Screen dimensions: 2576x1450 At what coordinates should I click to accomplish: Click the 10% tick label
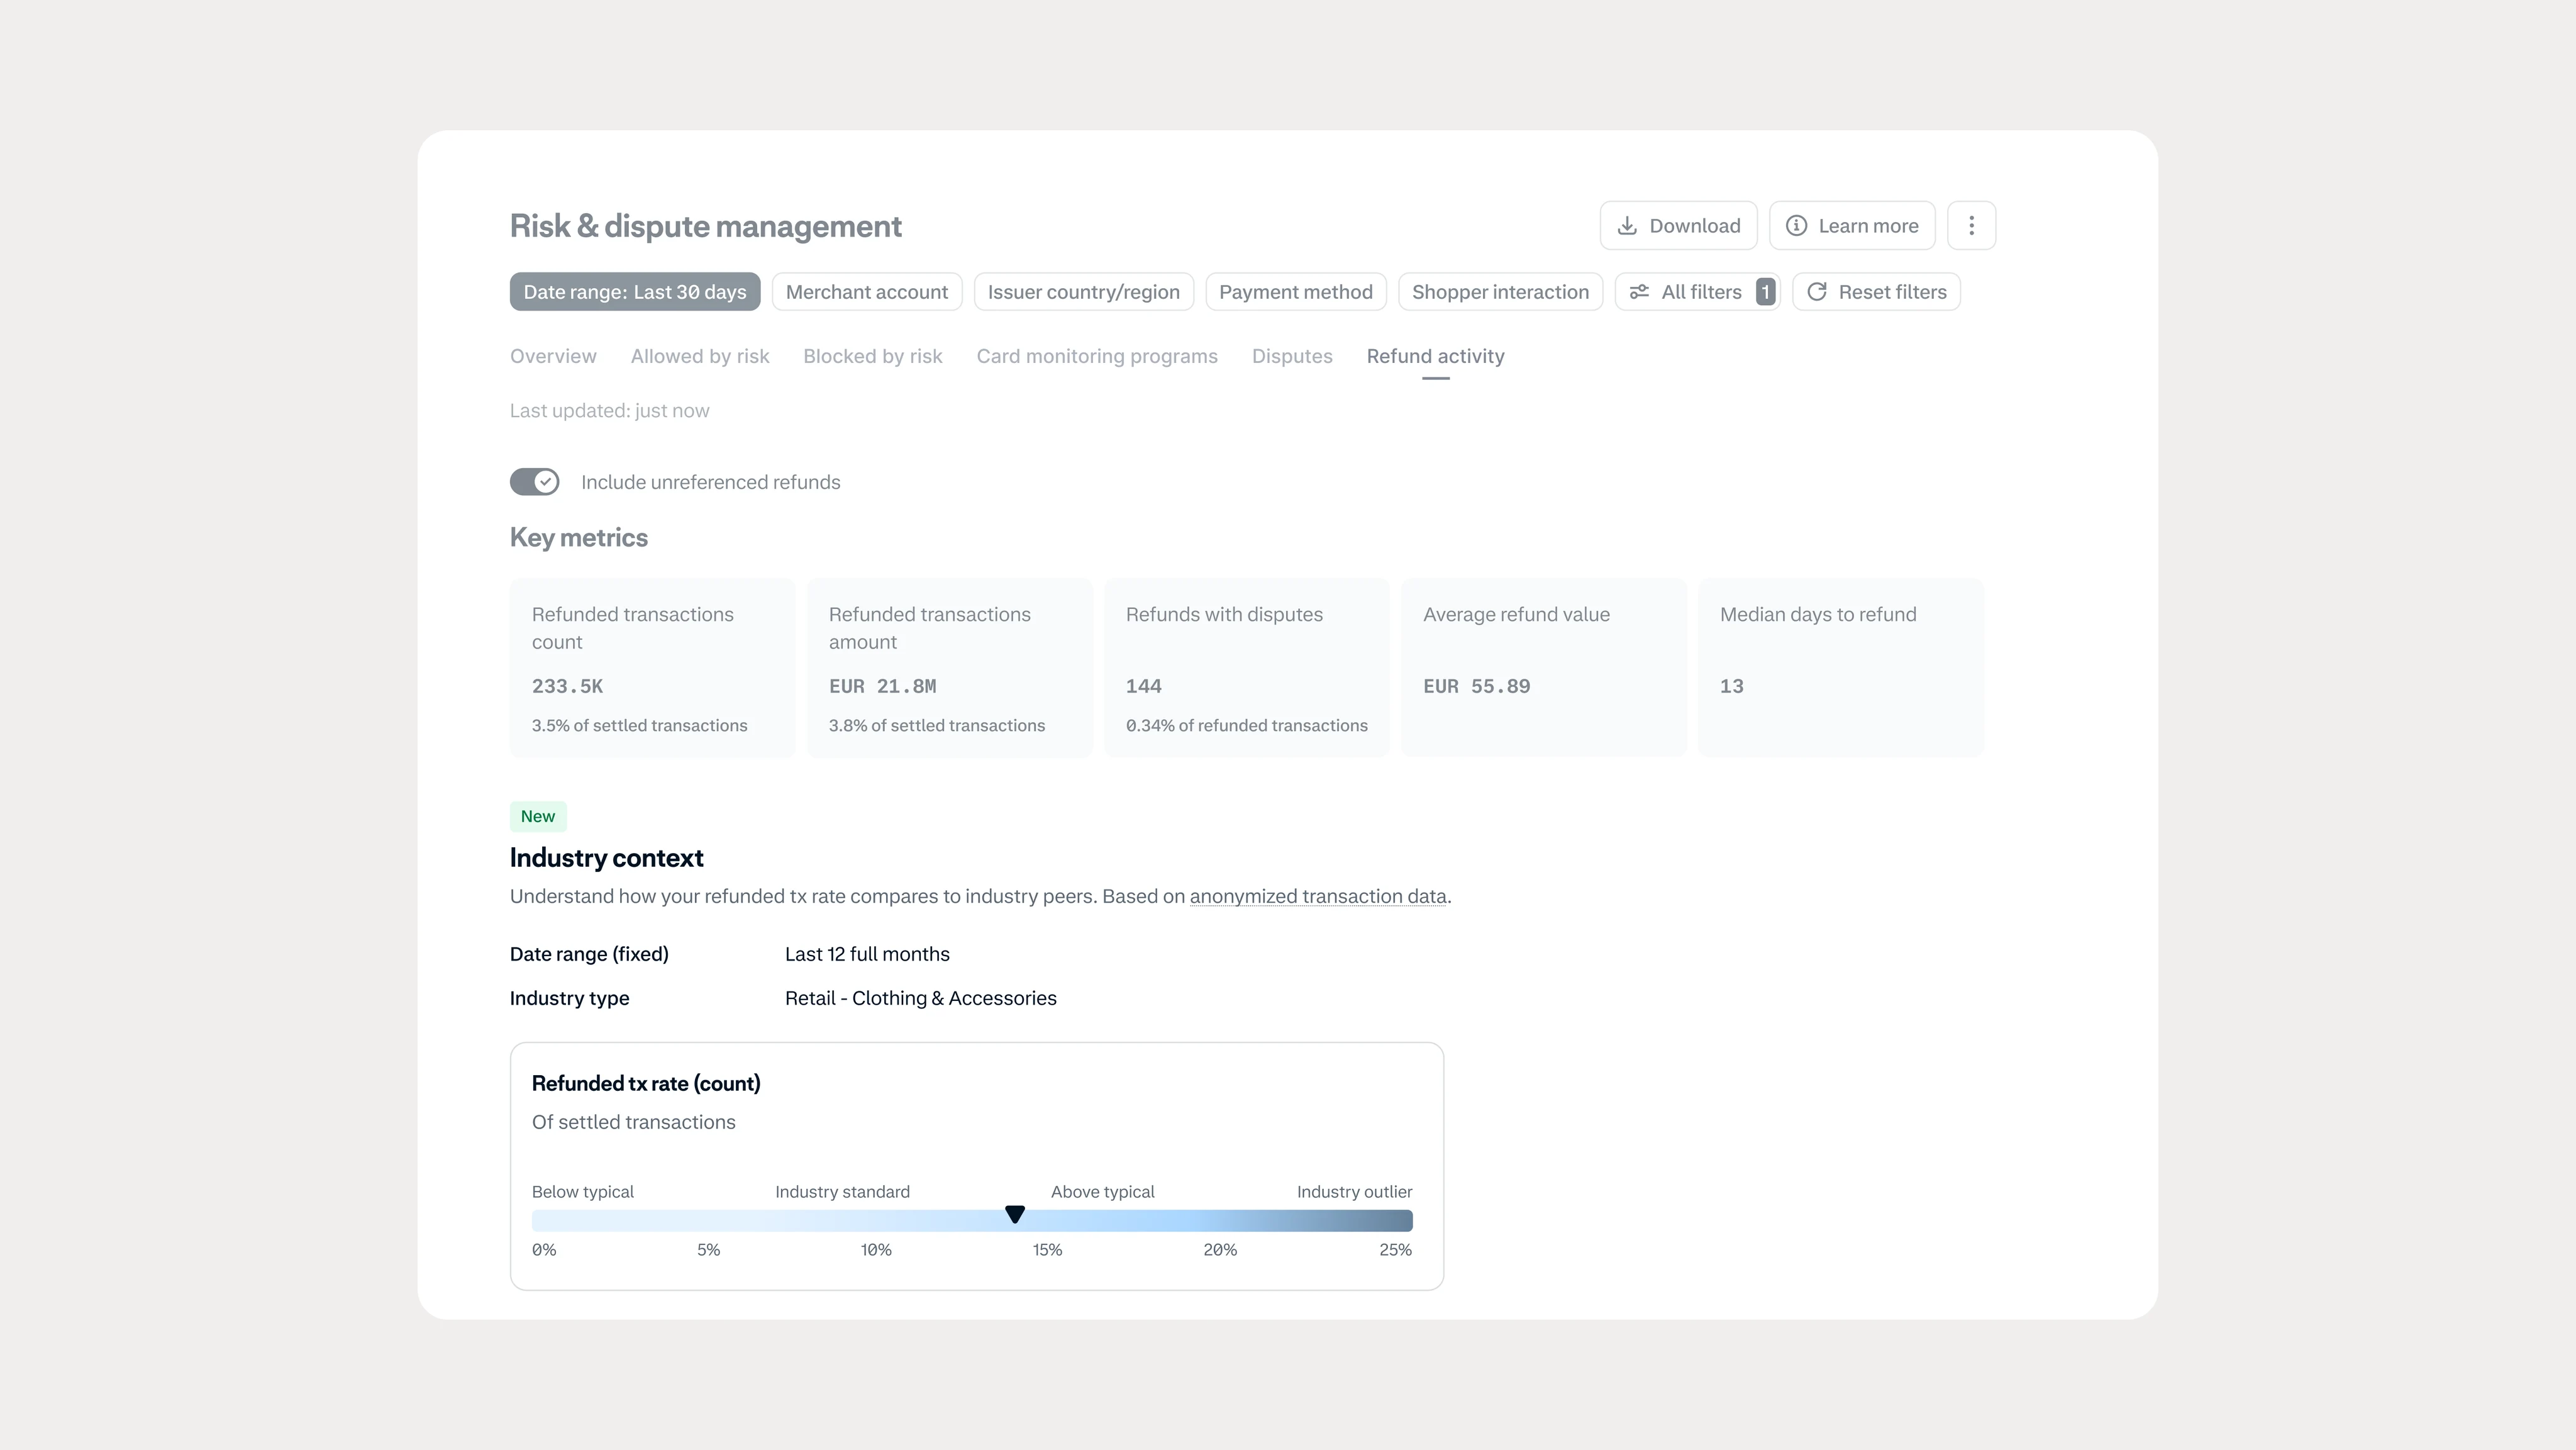click(x=876, y=1250)
